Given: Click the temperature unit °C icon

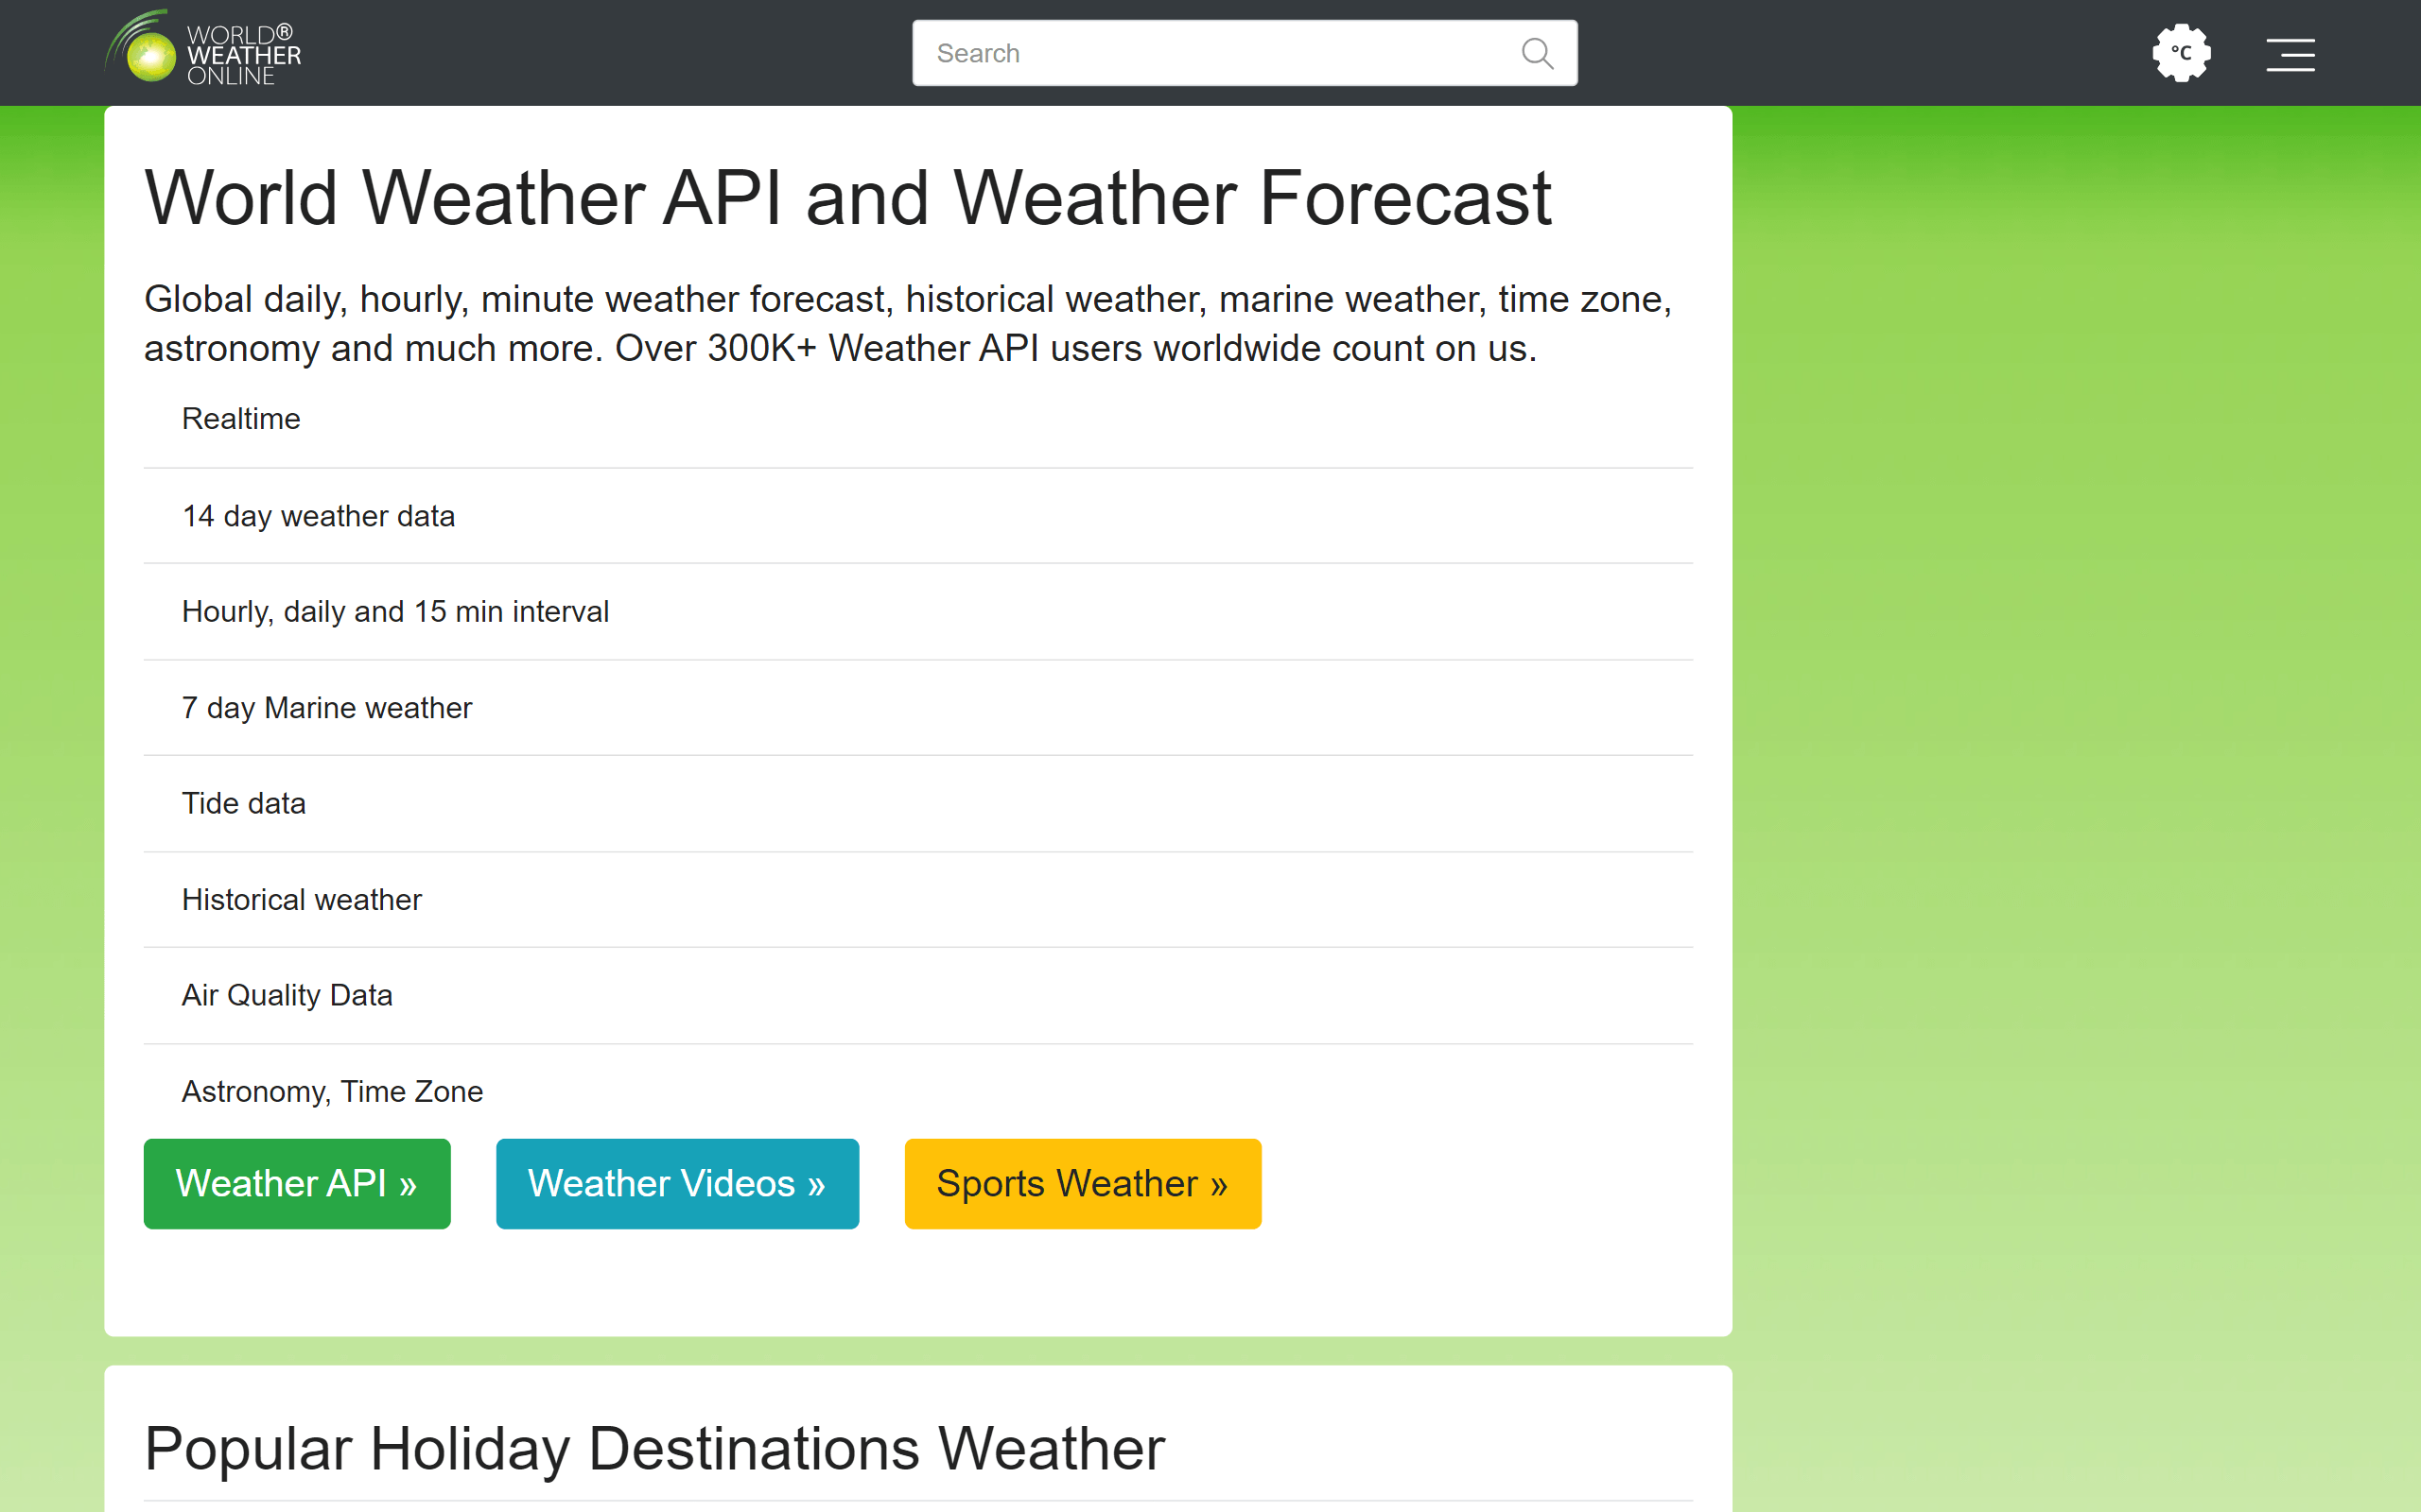Looking at the screenshot, I should click(x=2179, y=52).
